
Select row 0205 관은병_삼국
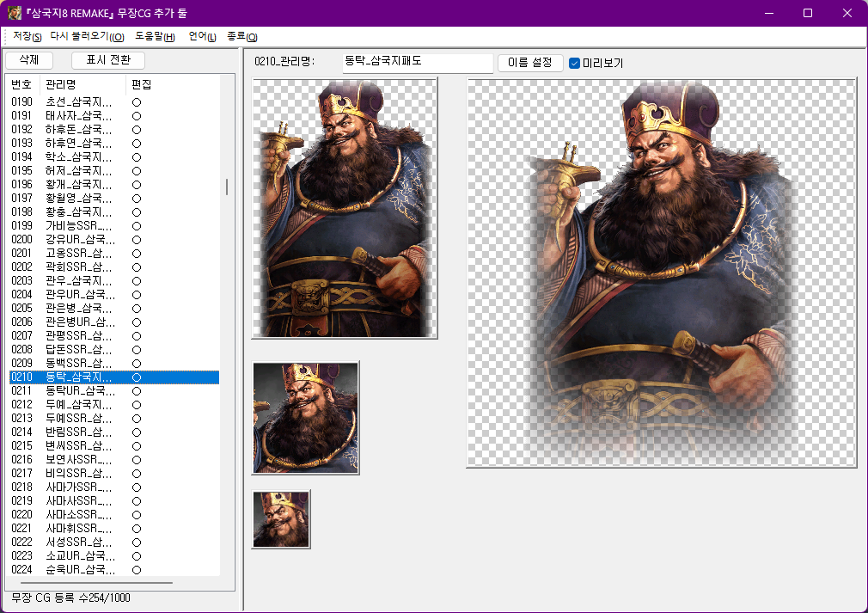point(114,309)
